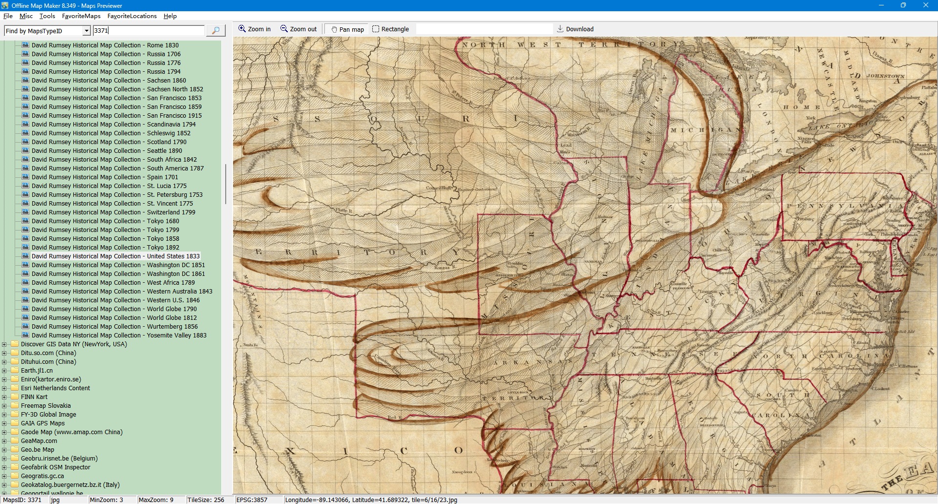Open the FavoriteMaps menu
This screenshot has height=504, width=938.
81,16
